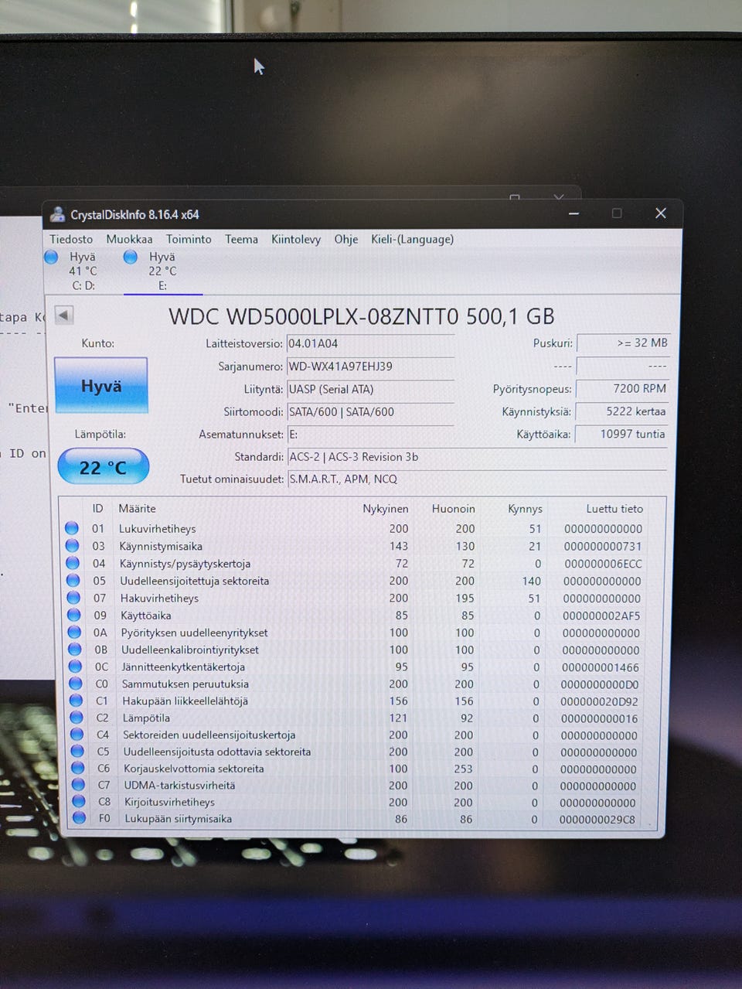Screen dimensions: 742x989
Task: Open the Teema menu
Action: pyautogui.click(x=241, y=240)
